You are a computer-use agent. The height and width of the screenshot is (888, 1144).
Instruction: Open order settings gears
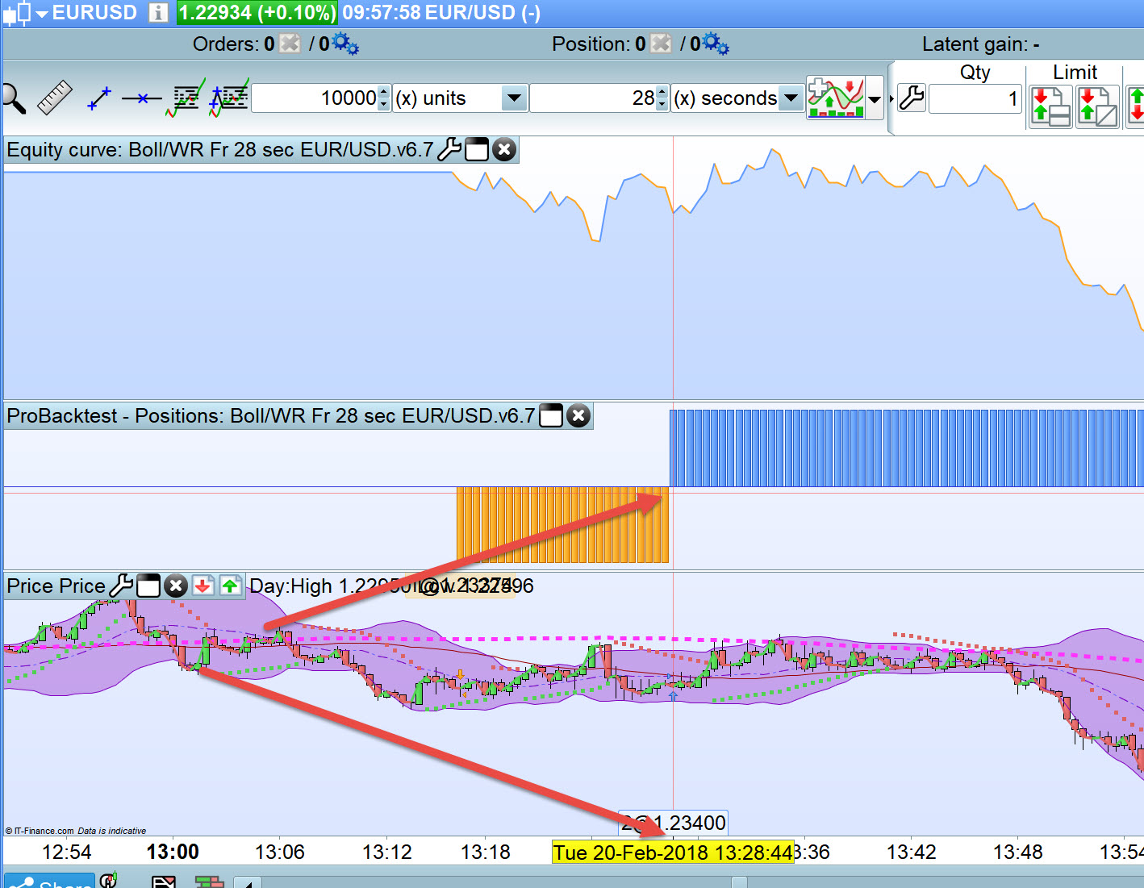tap(345, 44)
